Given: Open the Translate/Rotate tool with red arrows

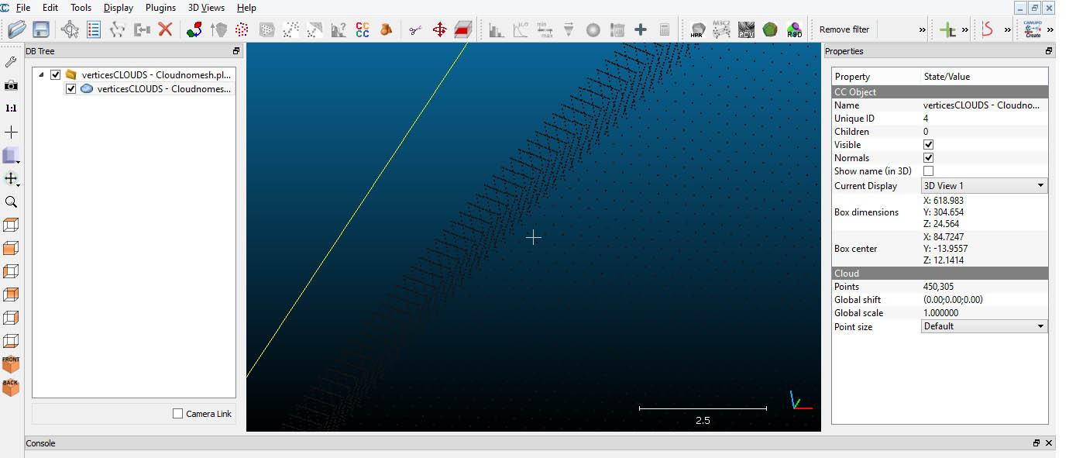Looking at the screenshot, I should [x=439, y=29].
